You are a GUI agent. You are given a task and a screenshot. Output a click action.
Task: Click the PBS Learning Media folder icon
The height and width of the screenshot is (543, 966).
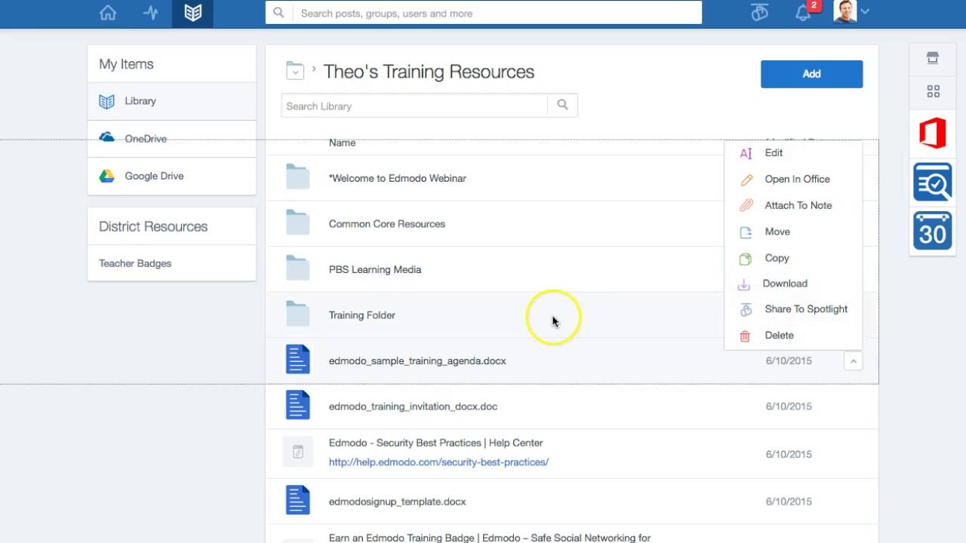click(x=297, y=268)
